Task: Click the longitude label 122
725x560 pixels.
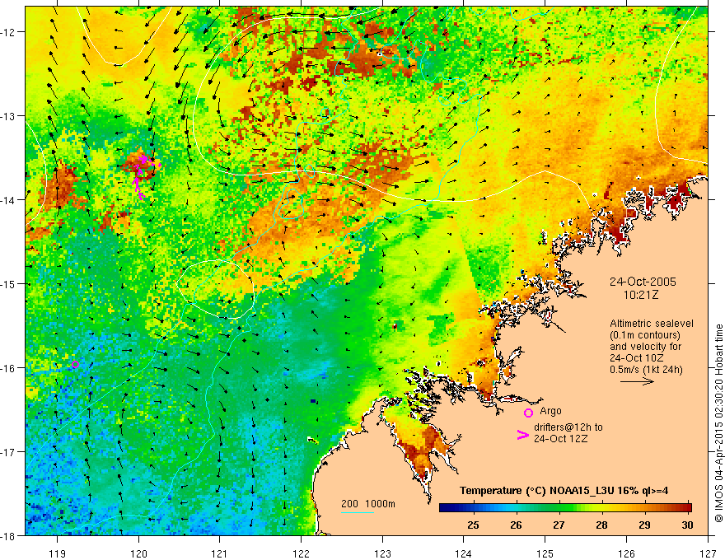Action: (x=301, y=553)
